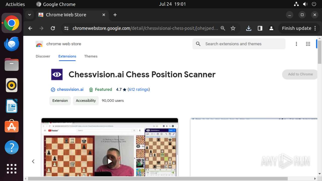The width and height of the screenshot is (322, 181).
Task: Click the vertical page scrollbar
Action: (319, 52)
